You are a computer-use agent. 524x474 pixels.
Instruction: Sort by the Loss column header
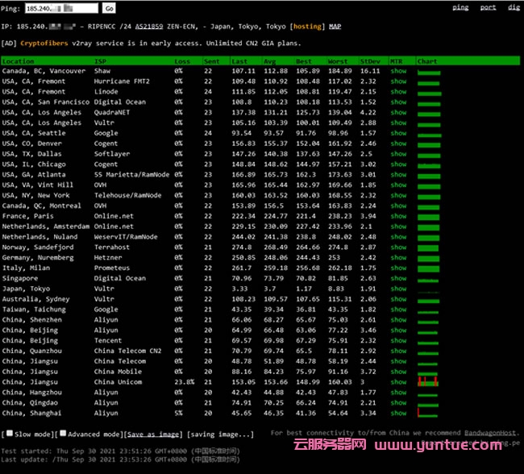182,61
